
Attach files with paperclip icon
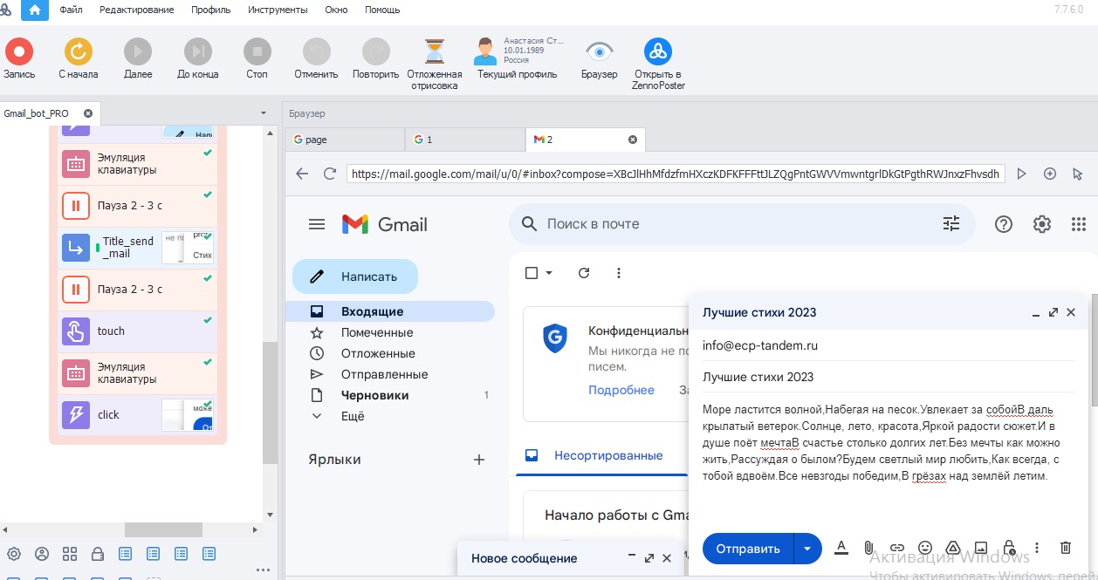pos(869,548)
